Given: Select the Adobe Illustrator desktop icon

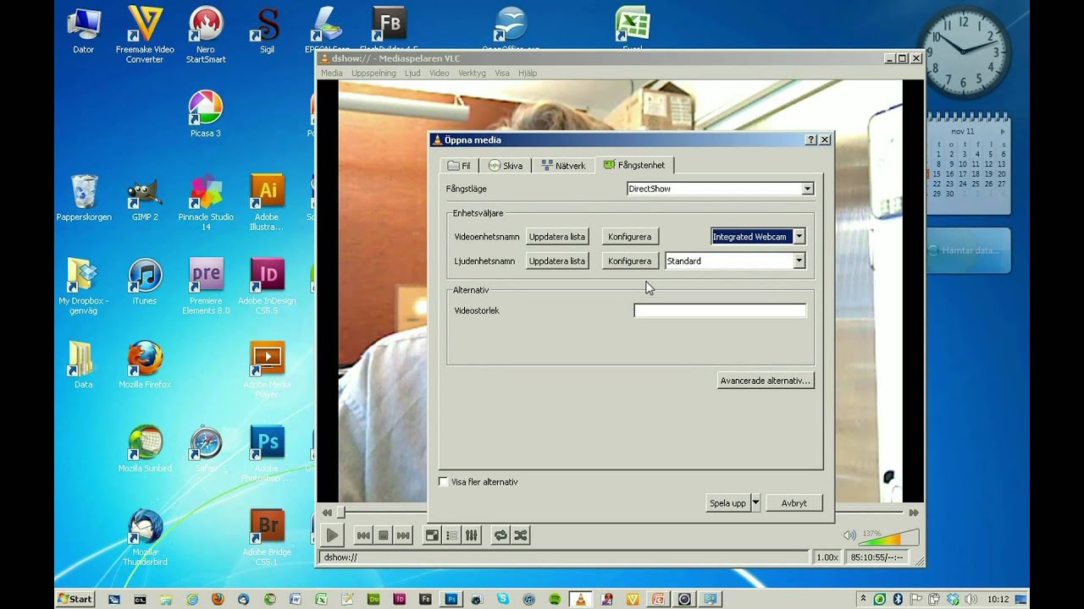Looking at the screenshot, I should pos(267,201).
